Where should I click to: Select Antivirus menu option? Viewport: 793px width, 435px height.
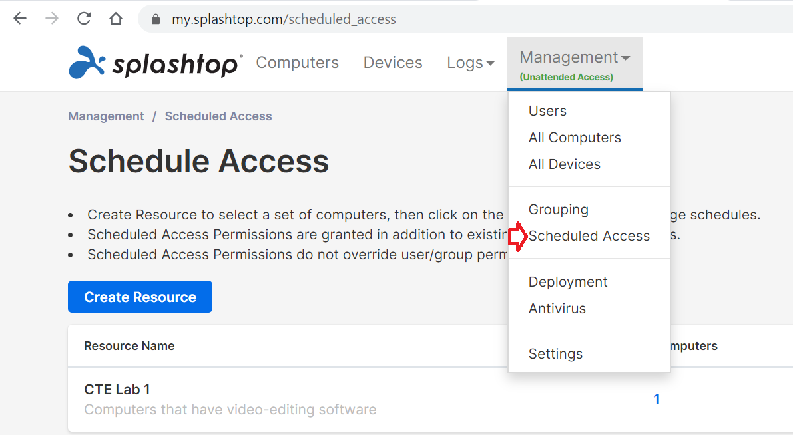coord(557,309)
